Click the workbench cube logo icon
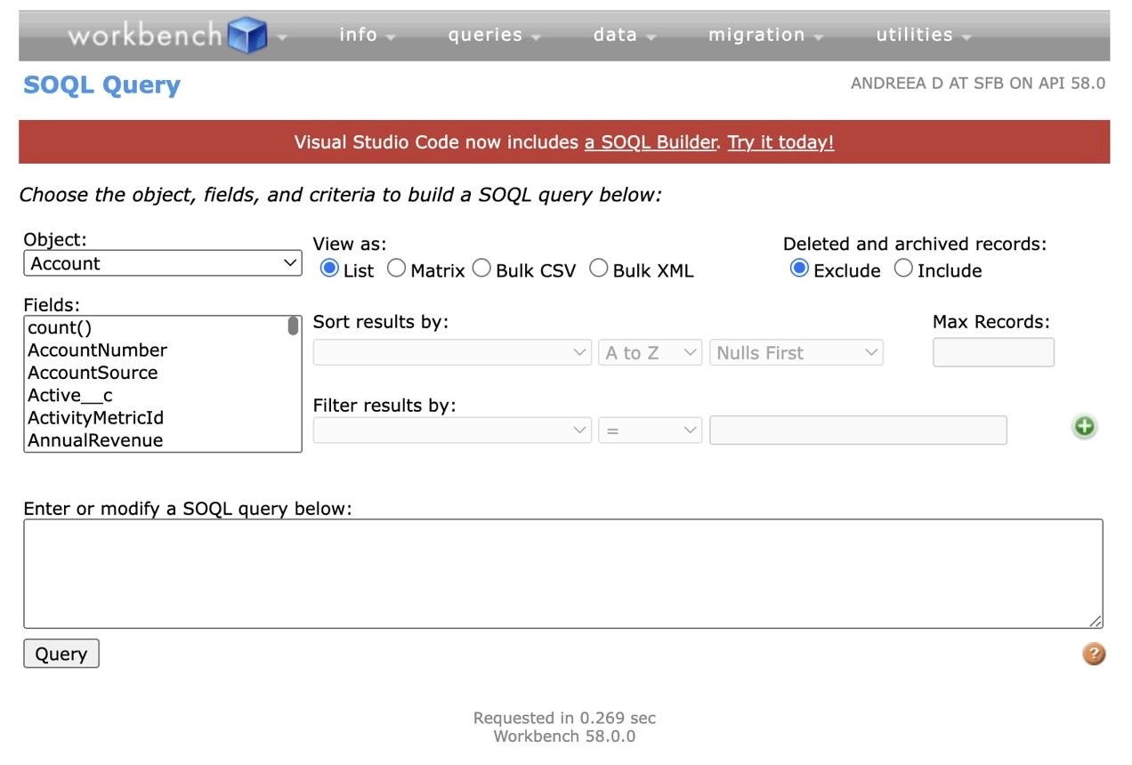 (247, 36)
